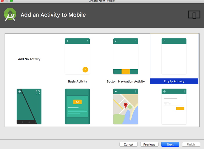Select the Empty Activity thumbnail
The height and width of the screenshot is (149, 204).
pos(174,56)
